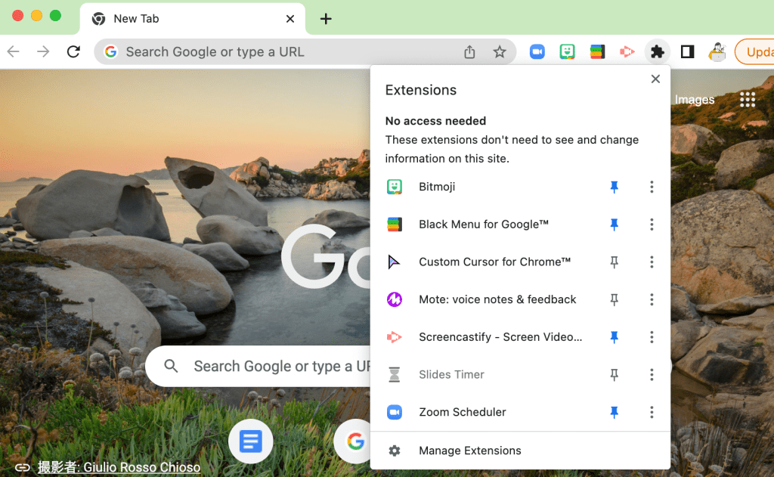The height and width of the screenshot is (477, 774).
Task: Open the Bitmoji extension
Action: 437,187
